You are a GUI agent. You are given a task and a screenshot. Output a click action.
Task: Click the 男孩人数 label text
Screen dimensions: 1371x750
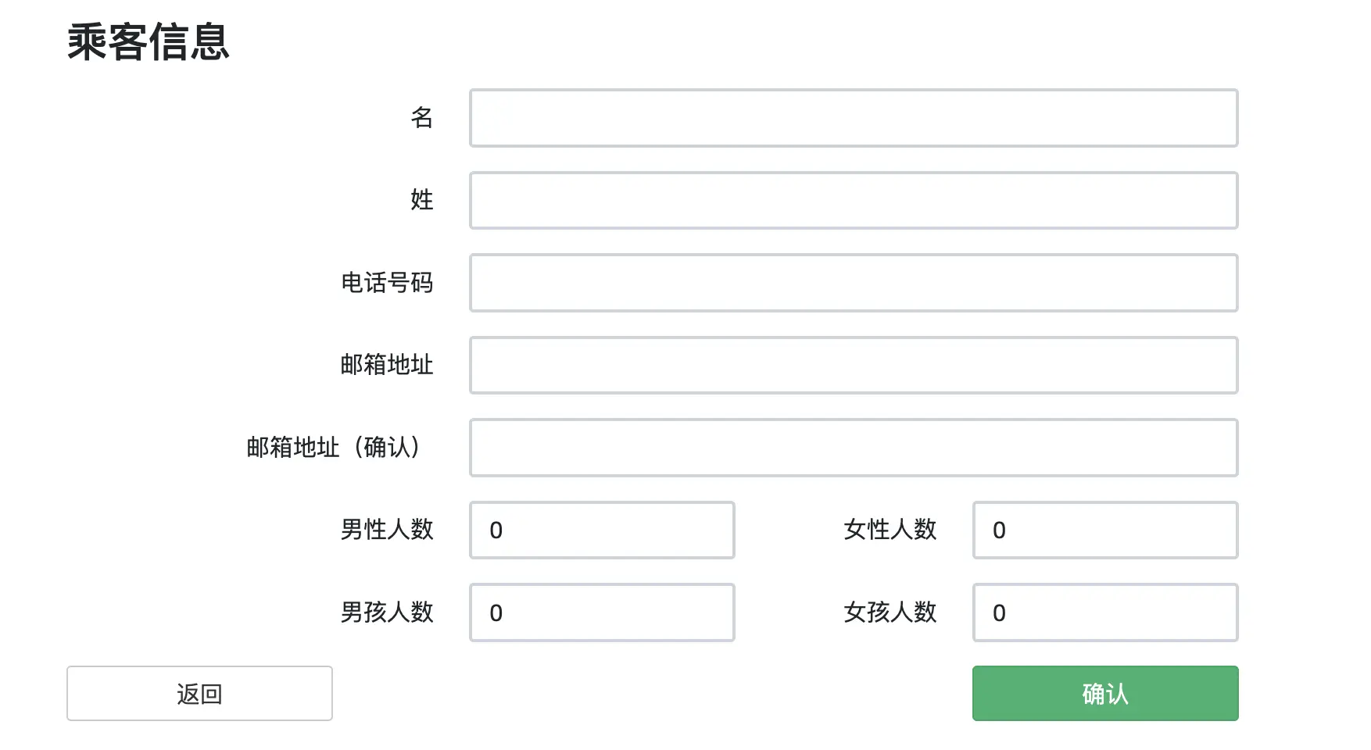387,612
